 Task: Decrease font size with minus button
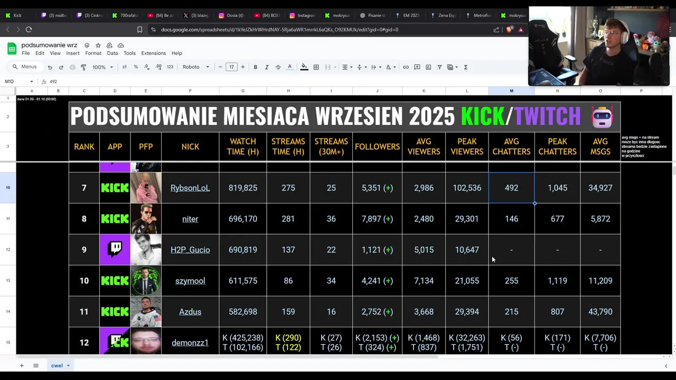click(220, 67)
